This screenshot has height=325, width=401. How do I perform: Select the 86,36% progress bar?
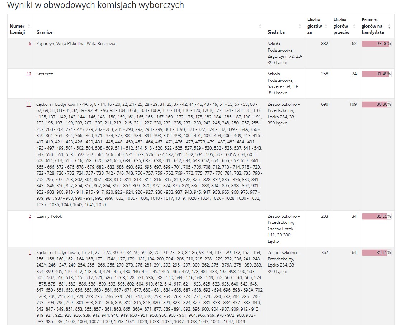(376, 105)
